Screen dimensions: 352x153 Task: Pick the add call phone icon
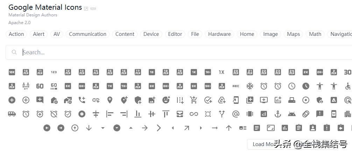82,100
